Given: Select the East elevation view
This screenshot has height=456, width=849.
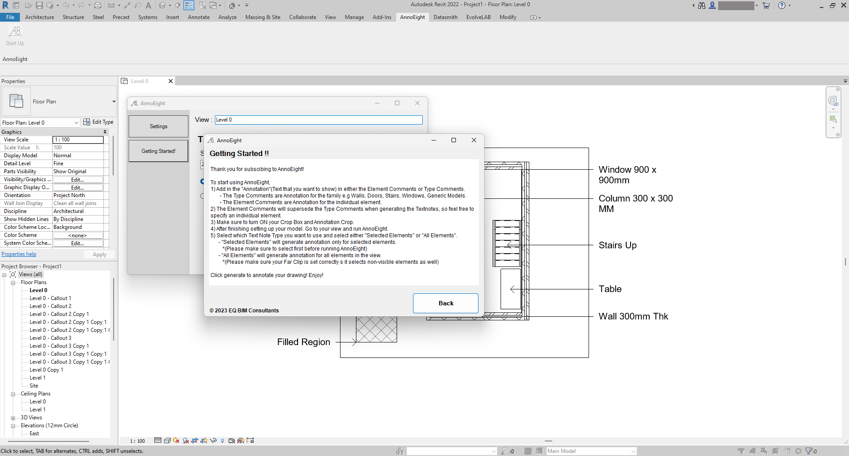Looking at the screenshot, I should [x=34, y=433].
